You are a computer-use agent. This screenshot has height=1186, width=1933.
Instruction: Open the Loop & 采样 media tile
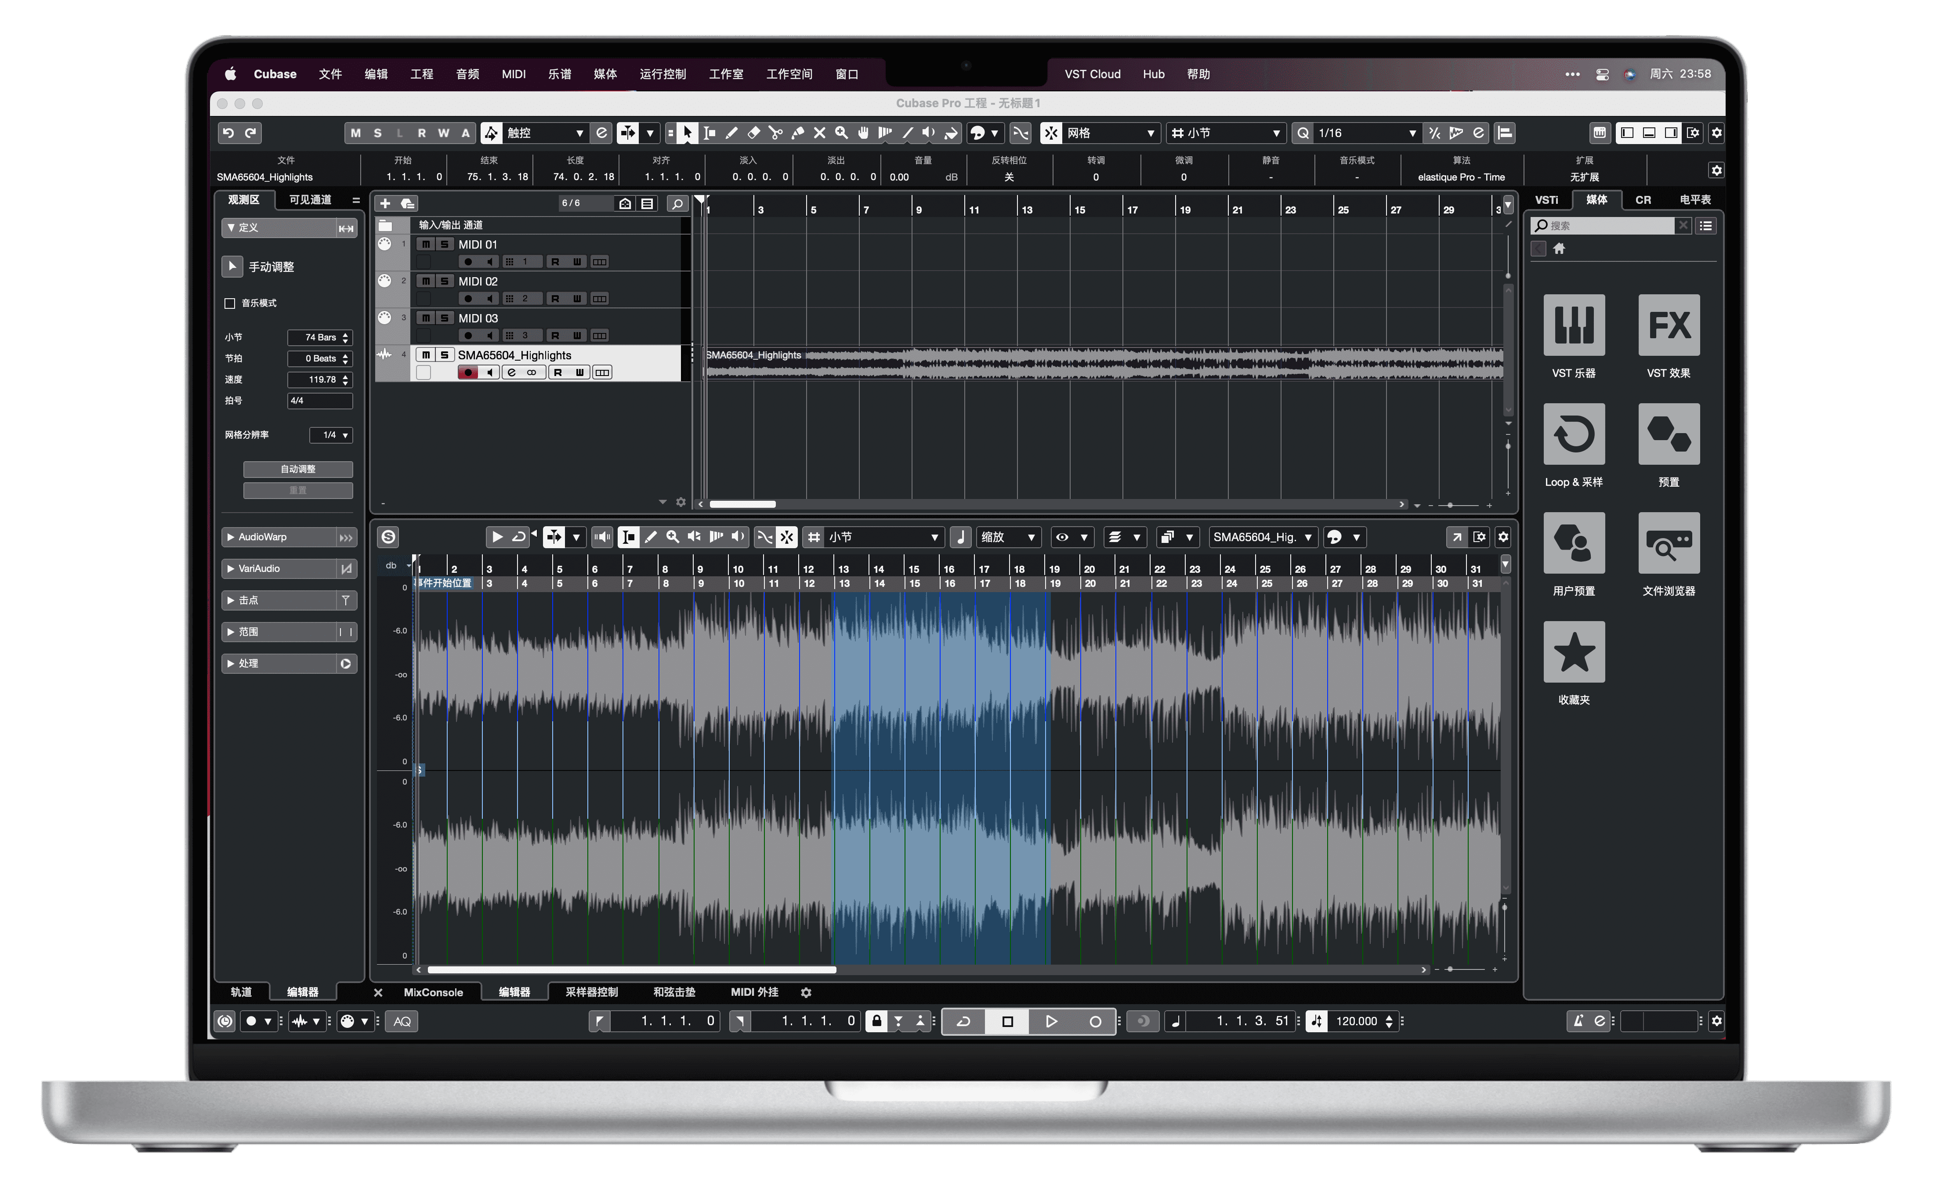click(1574, 434)
